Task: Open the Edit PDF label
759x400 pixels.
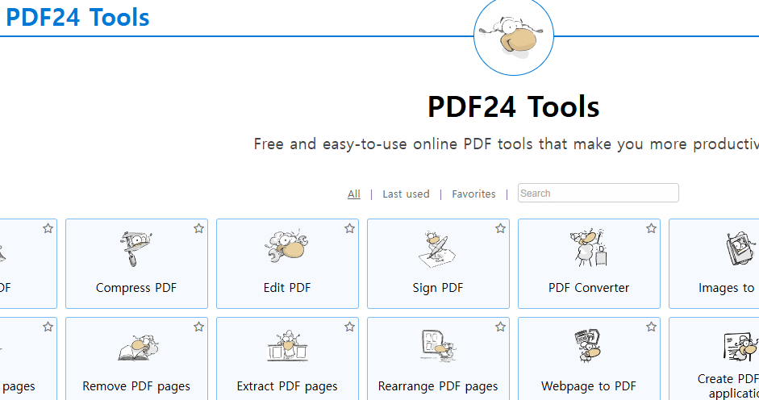Action: point(287,288)
